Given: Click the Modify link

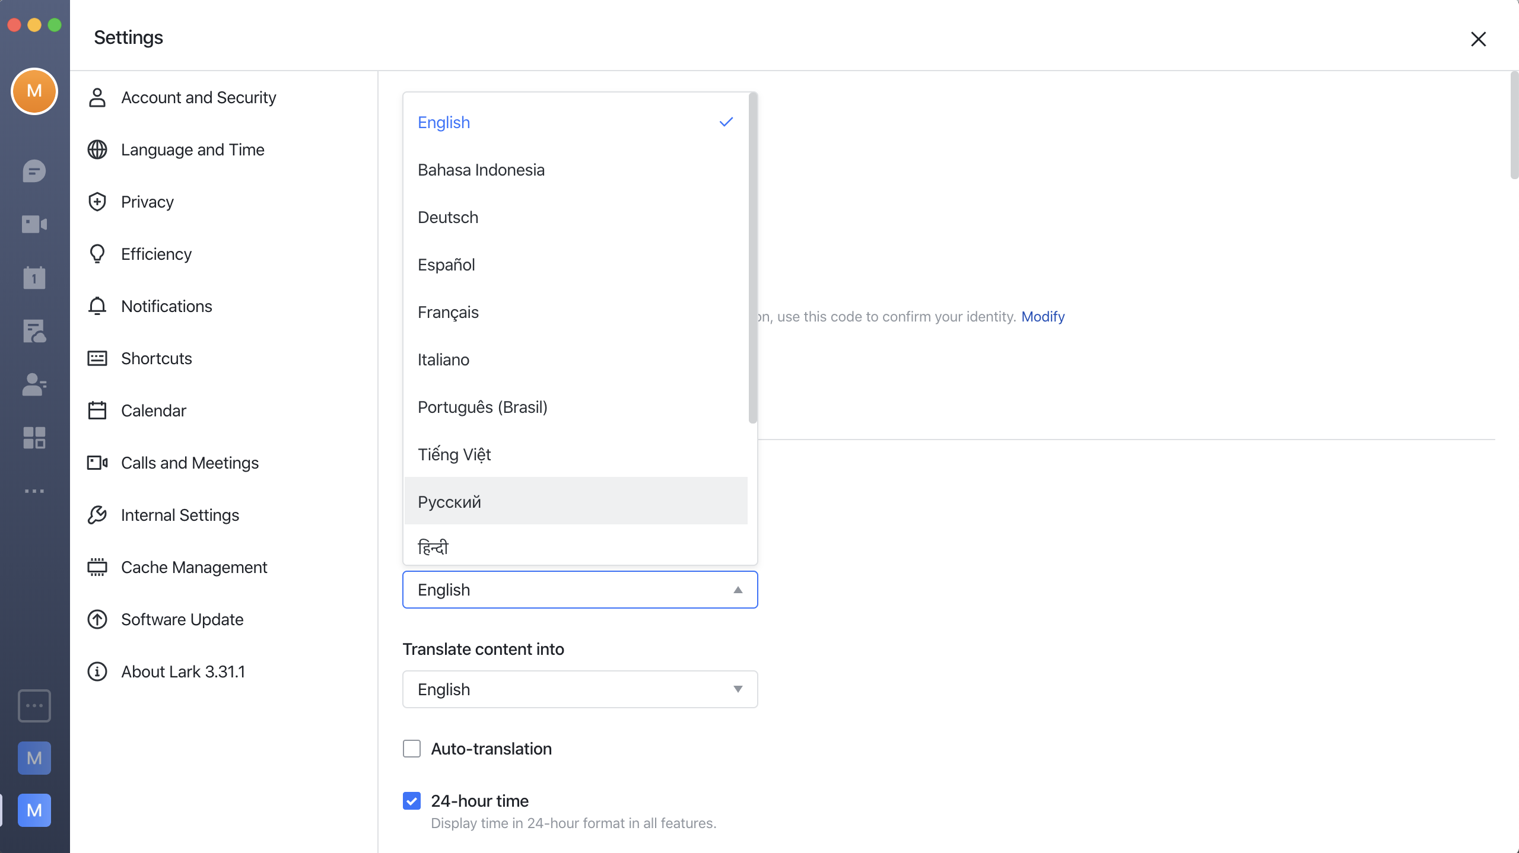Looking at the screenshot, I should coord(1043,316).
